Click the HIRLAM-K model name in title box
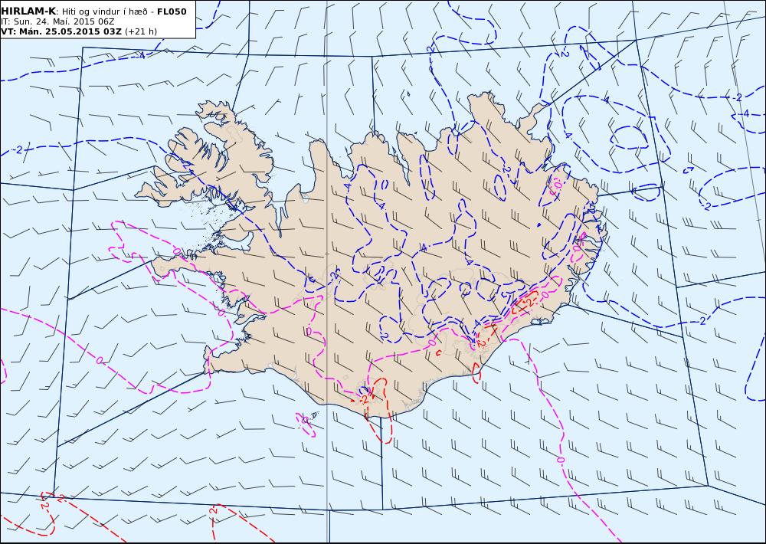Screen dimensions: 766x544 (x=28, y=11)
